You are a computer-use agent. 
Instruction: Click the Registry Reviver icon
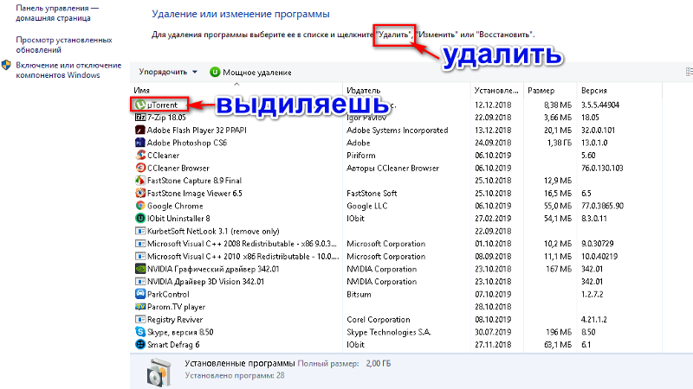(140, 319)
